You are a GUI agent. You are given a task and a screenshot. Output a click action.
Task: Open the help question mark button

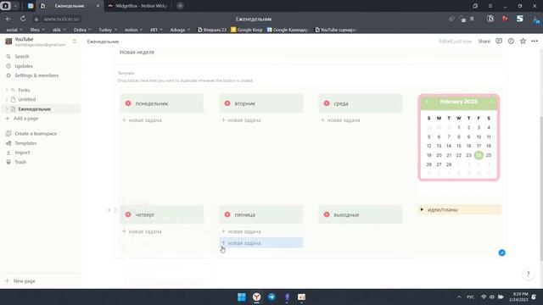click(x=528, y=274)
